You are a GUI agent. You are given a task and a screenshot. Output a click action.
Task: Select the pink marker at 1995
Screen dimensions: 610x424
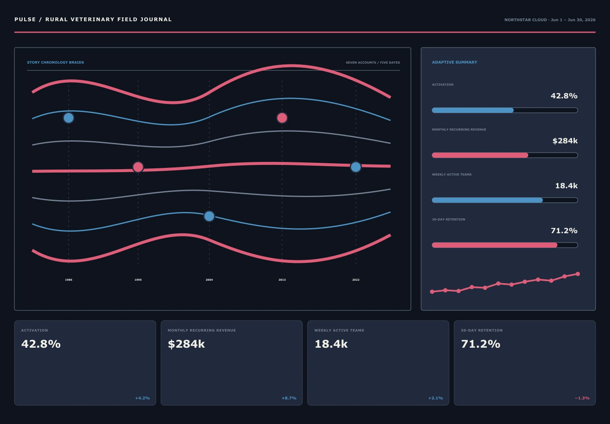tap(138, 167)
